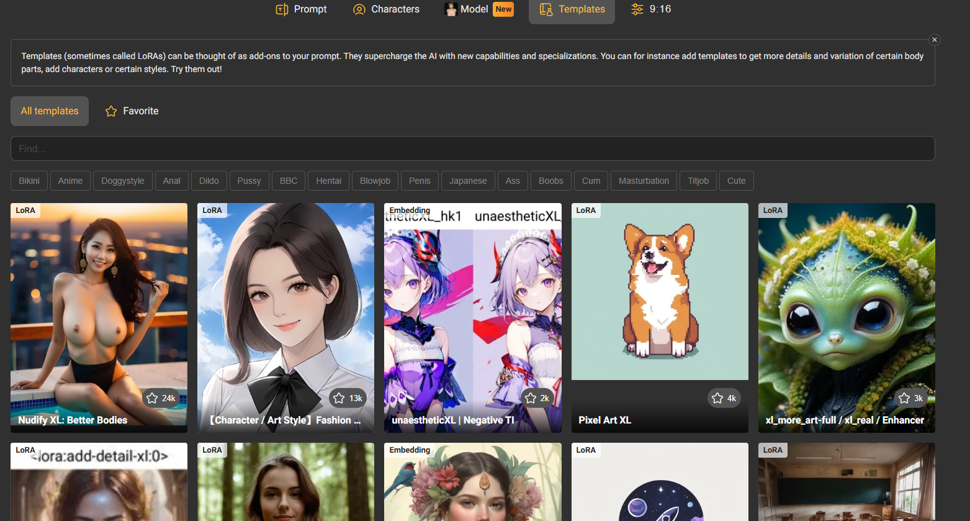Open the 9:16 aspect ratio settings
The image size is (970, 521).
point(651,9)
